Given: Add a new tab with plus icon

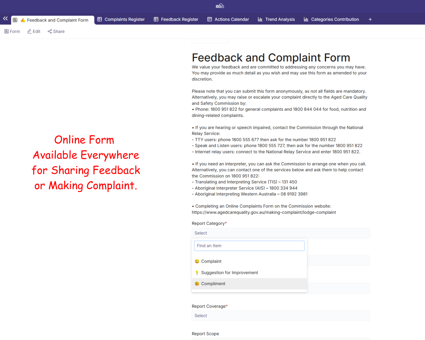Looking at the screenshot, I should (x=370, y=19).
